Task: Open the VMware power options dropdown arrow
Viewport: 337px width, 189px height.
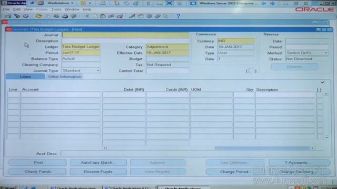Action: [x=90, y=3]
